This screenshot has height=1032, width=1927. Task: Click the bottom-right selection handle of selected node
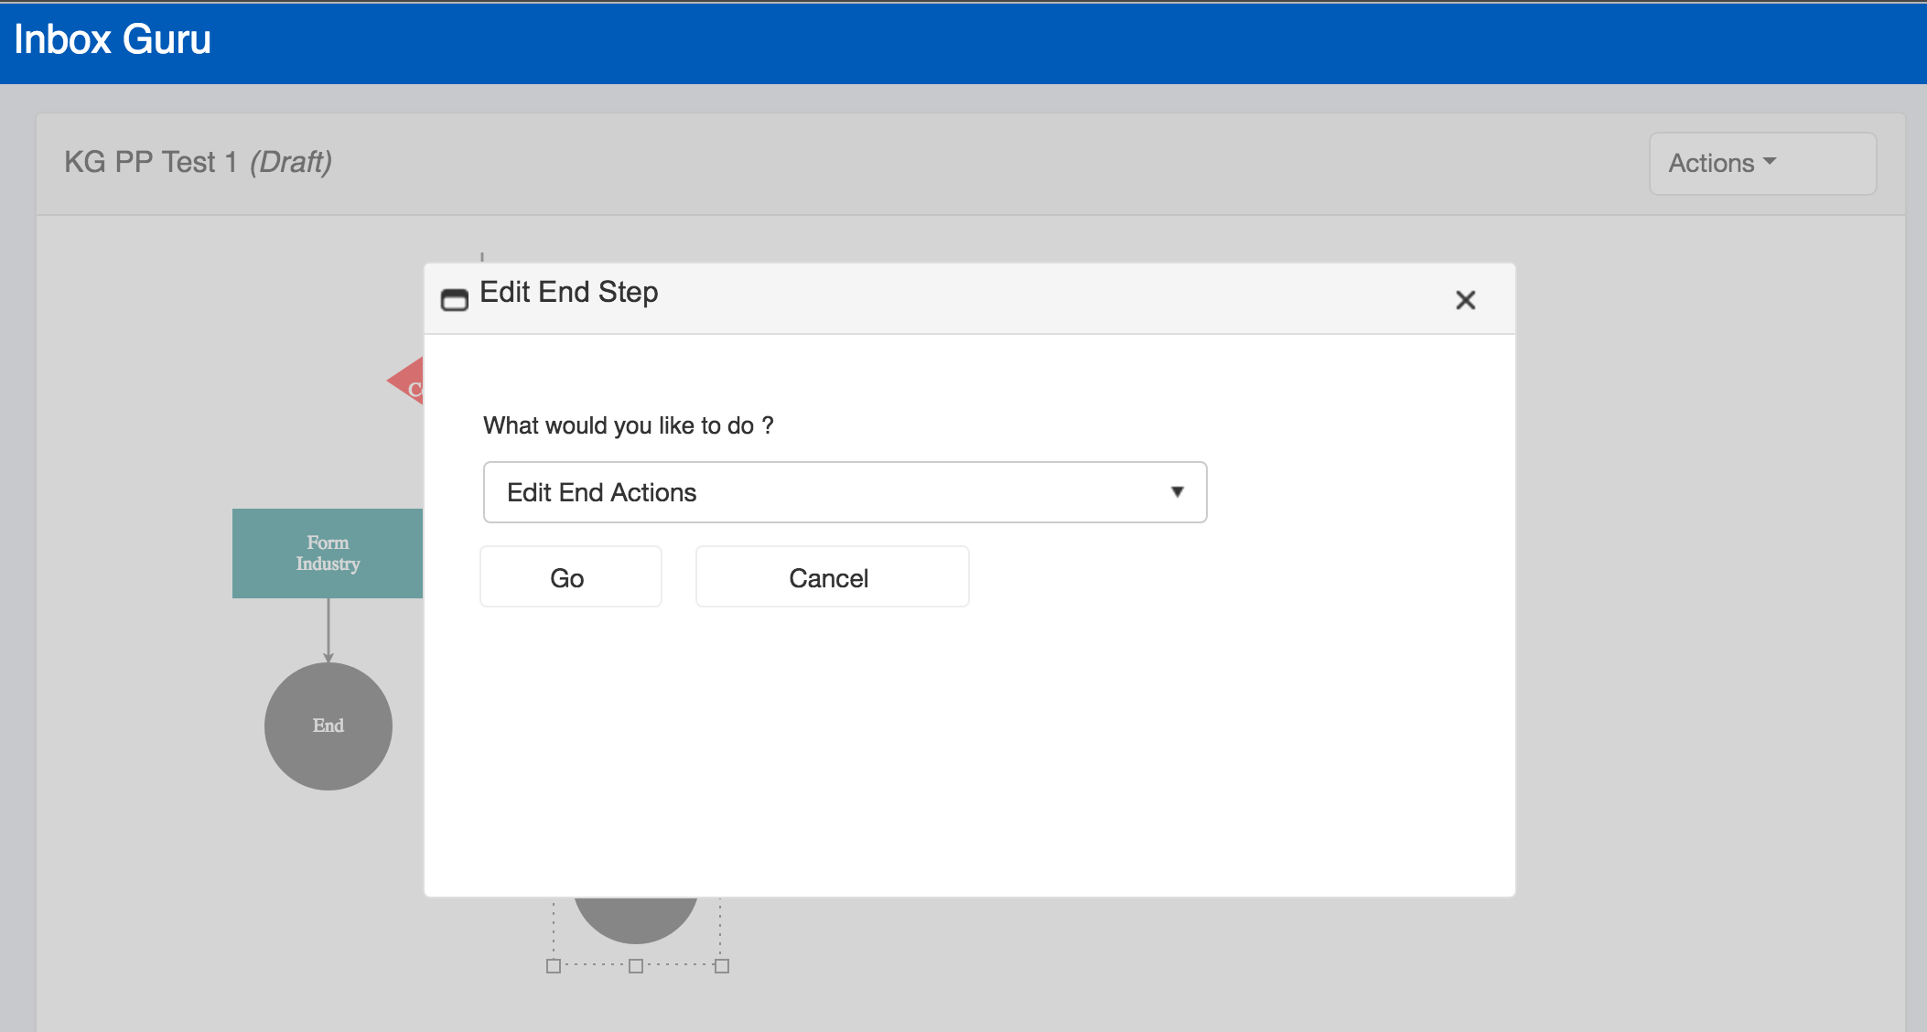click(722, 966)
